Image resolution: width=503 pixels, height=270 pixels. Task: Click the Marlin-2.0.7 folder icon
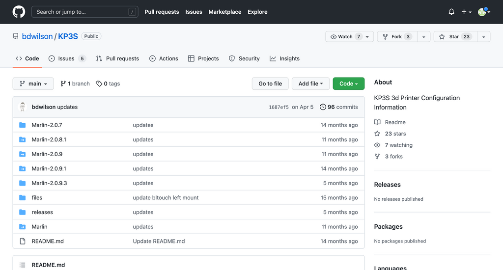pyautogui.click(x=22, y=125)
